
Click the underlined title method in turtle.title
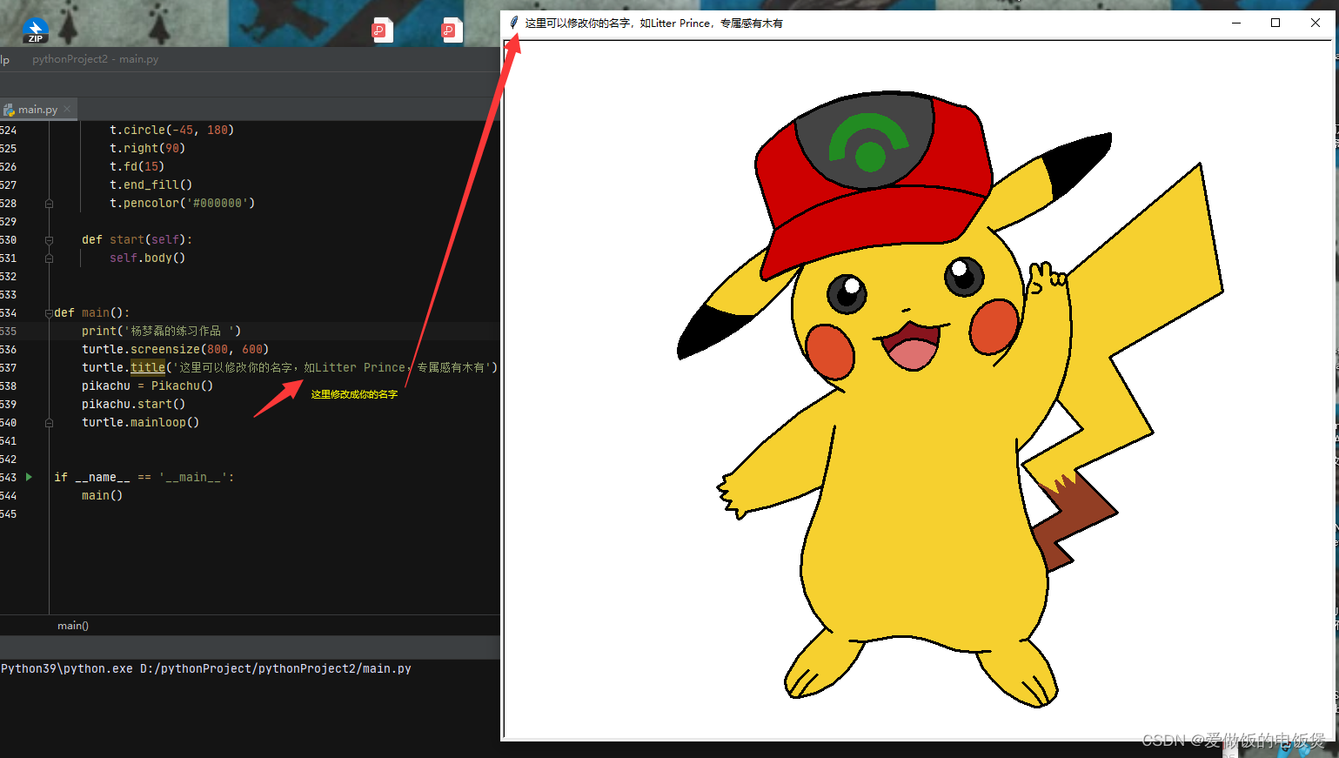pyautogui.click(x=148, y=367)
